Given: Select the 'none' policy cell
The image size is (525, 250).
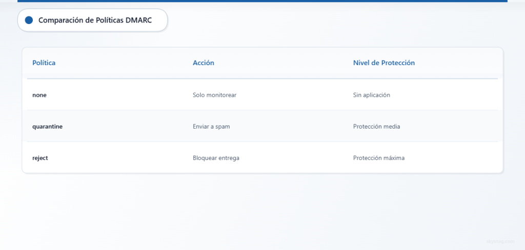Looking at the screenshot, I should [x=39, y=95].
